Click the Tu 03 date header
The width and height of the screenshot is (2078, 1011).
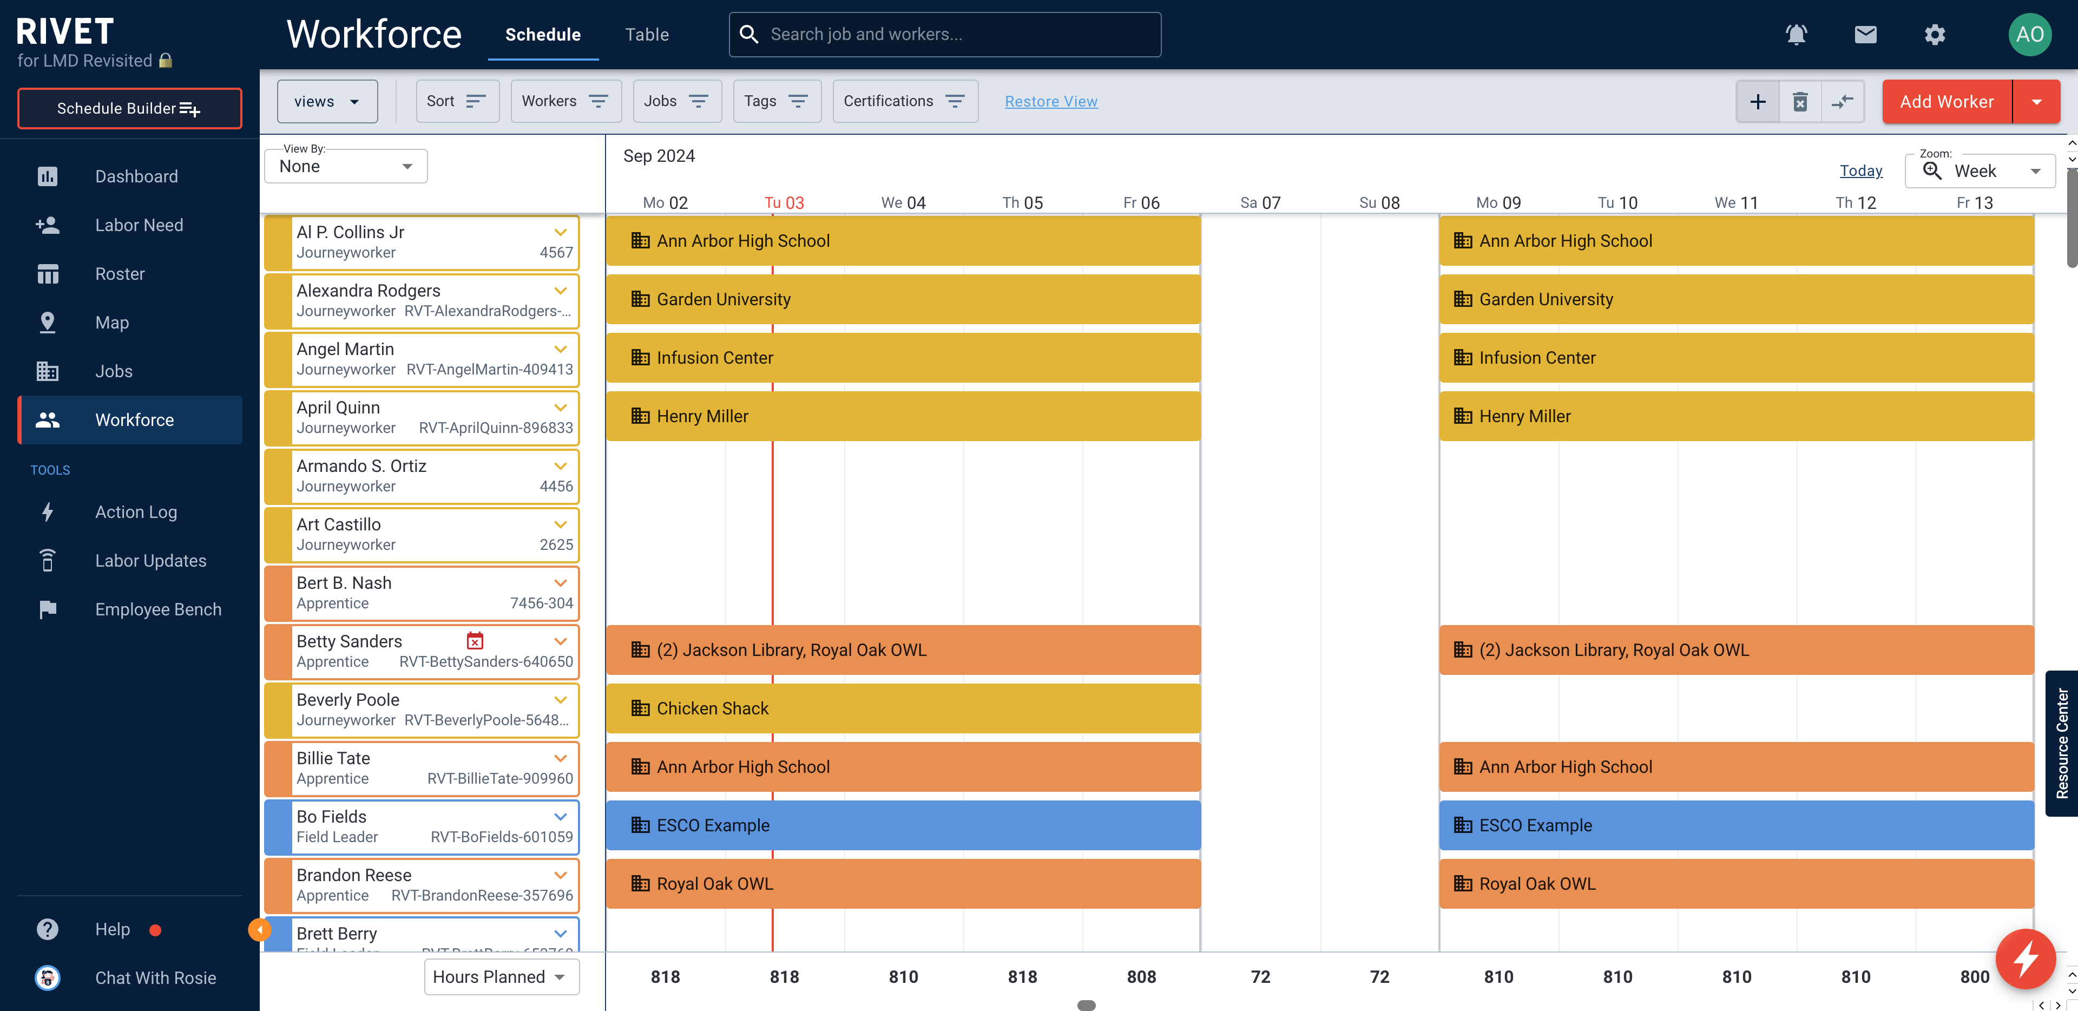click(784, 202)
